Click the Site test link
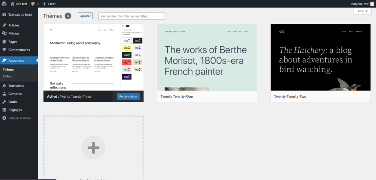 (21, 4)
